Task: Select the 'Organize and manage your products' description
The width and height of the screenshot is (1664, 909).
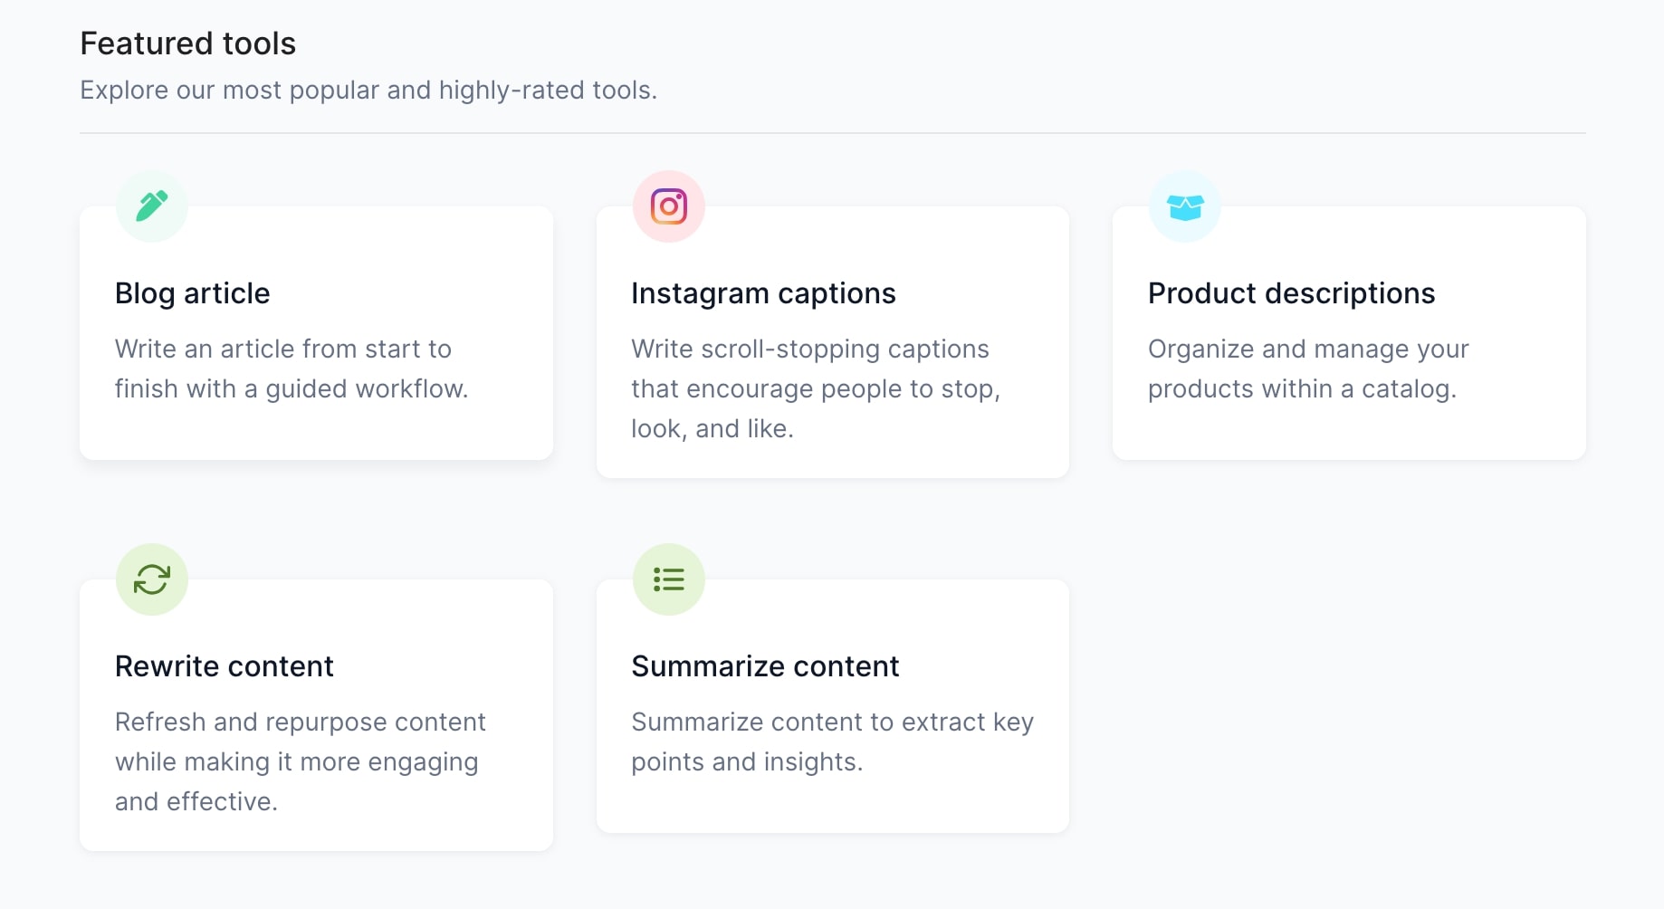Action: pyautogui.click(x=1308, y=368)
